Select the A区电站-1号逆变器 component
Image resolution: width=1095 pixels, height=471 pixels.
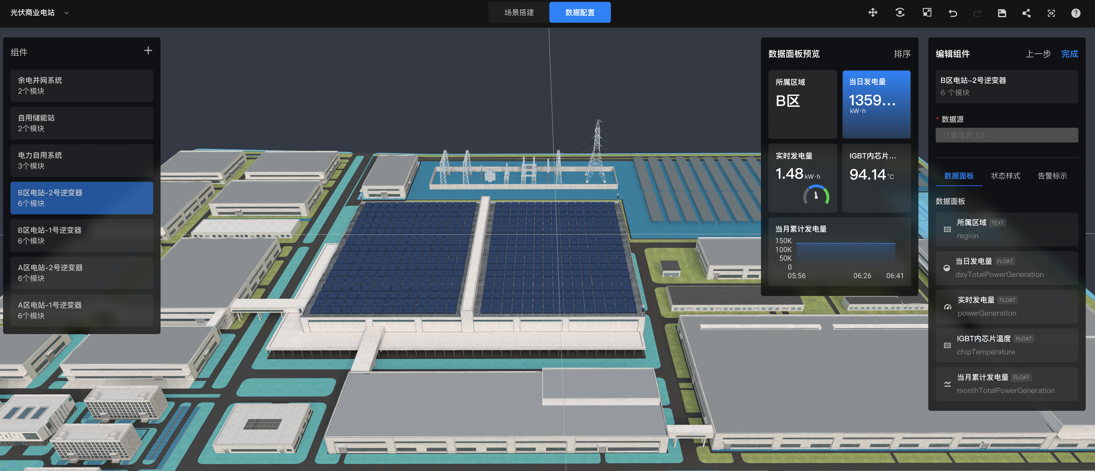(82, 310)
